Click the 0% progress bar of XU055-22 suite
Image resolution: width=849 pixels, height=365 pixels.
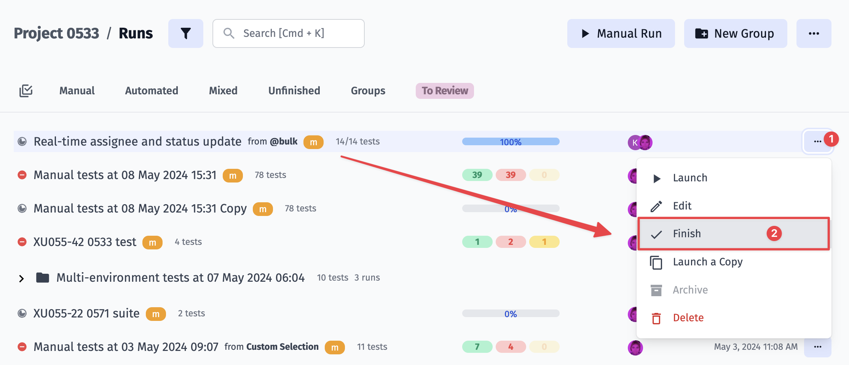pos(511,314)
